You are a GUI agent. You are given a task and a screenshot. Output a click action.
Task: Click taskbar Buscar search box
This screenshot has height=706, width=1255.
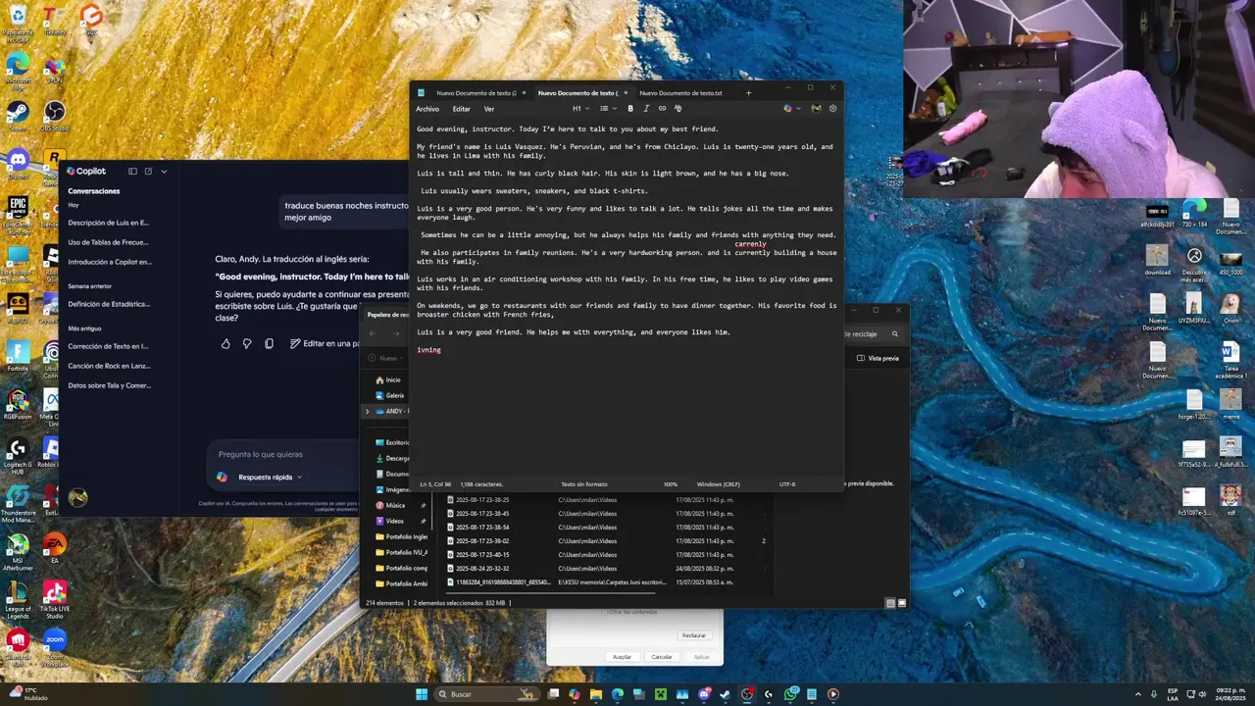coord(486,694)
